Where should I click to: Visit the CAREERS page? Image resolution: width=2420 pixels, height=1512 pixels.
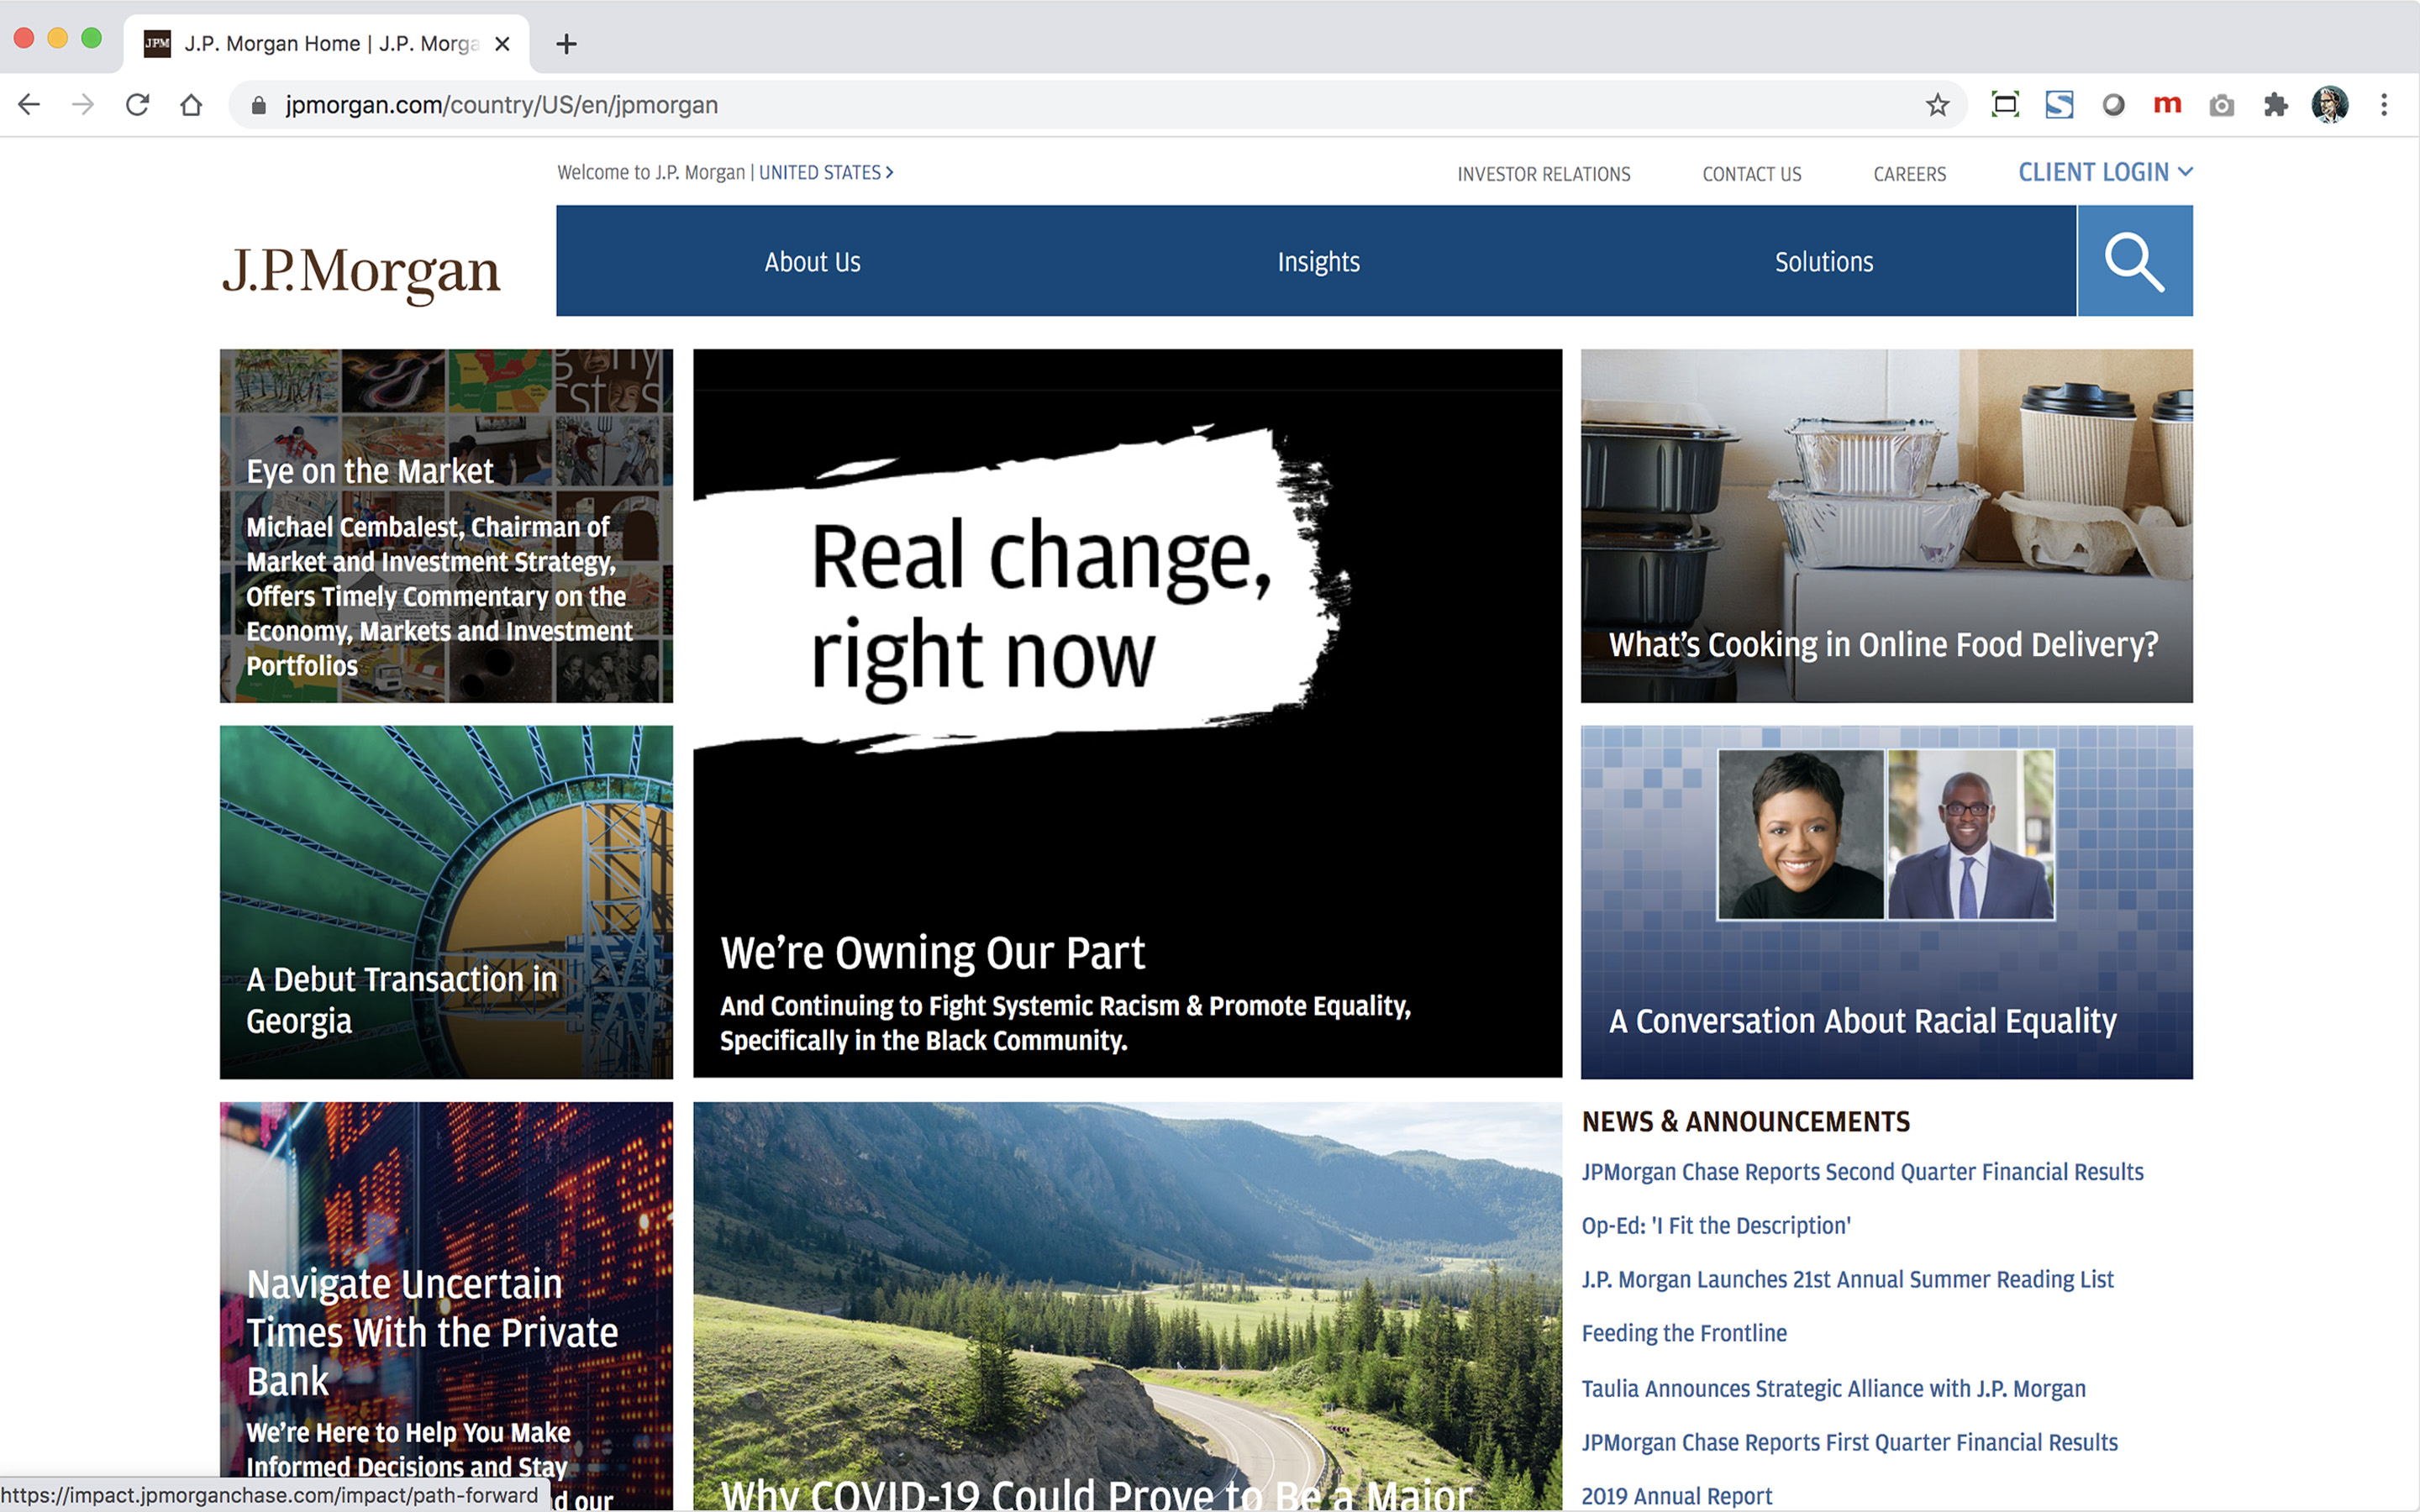(1909, 174)
